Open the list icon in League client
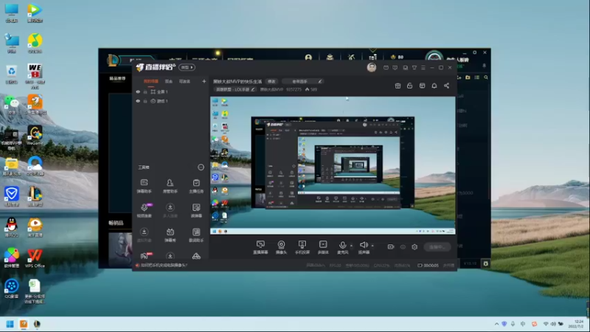This screenshot has width=590, height=332. click(476, 77)
